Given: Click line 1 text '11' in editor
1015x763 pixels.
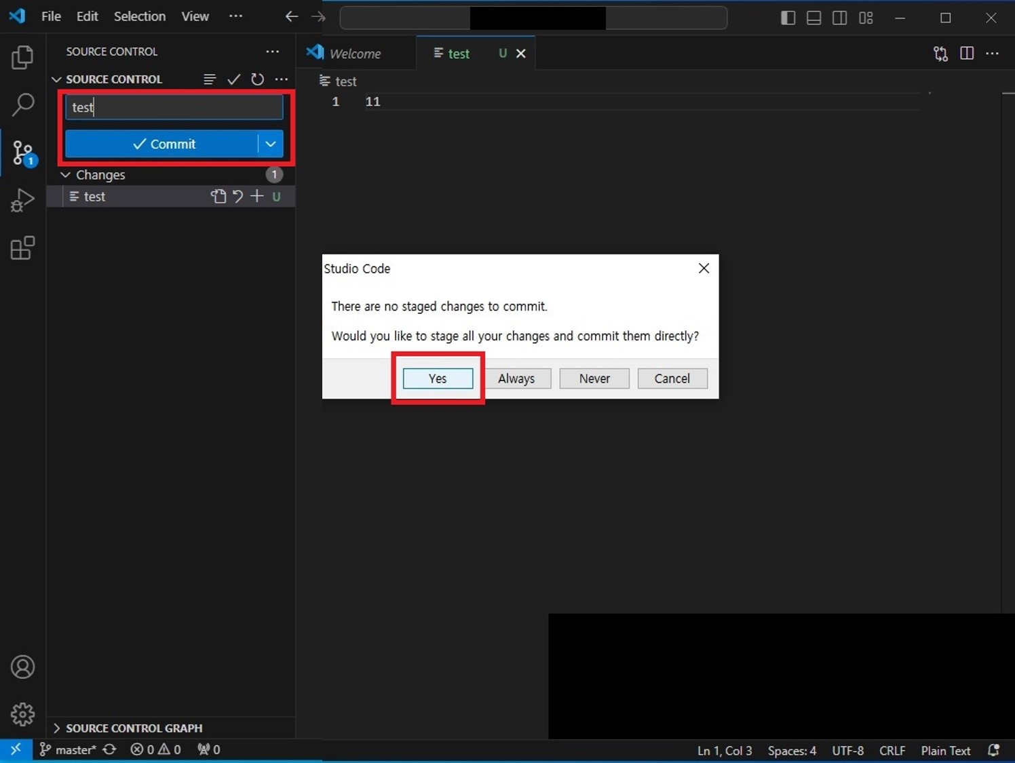Looking at the screenshot, I should [373, 102].
